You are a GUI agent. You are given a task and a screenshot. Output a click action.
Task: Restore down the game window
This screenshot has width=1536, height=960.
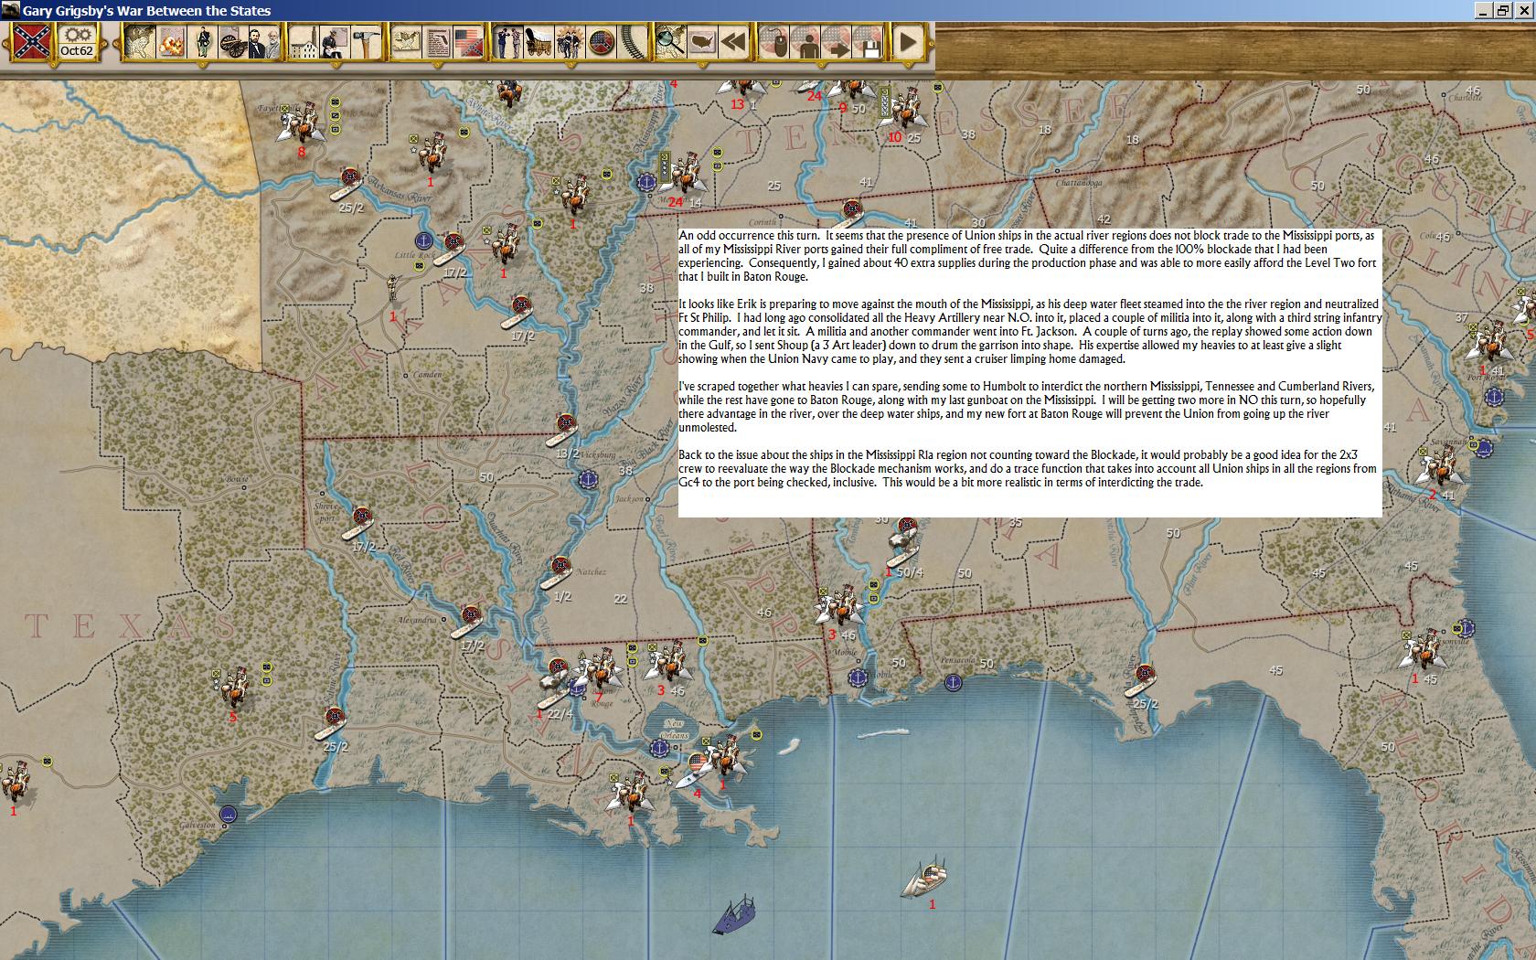(1503, 11)
